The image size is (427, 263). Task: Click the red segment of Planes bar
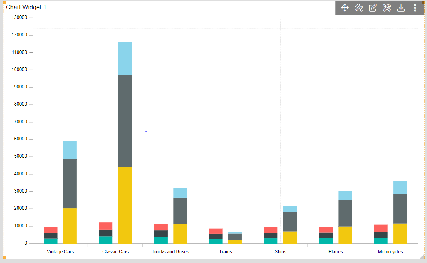click(x=326, y=230)
